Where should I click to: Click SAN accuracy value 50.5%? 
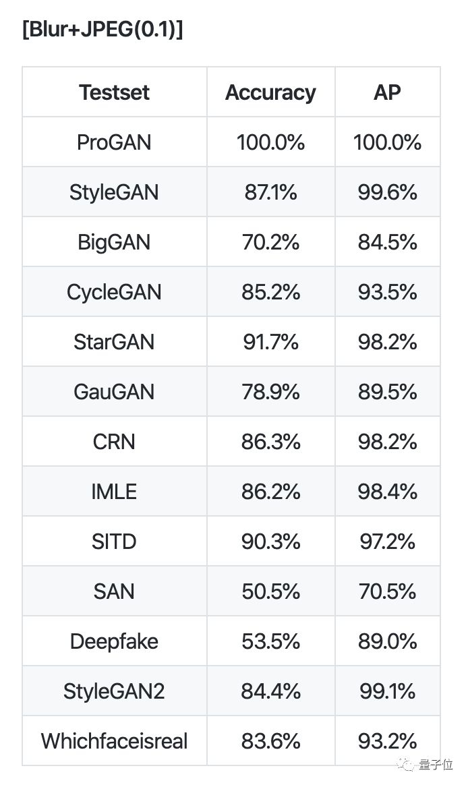point(270,591)
